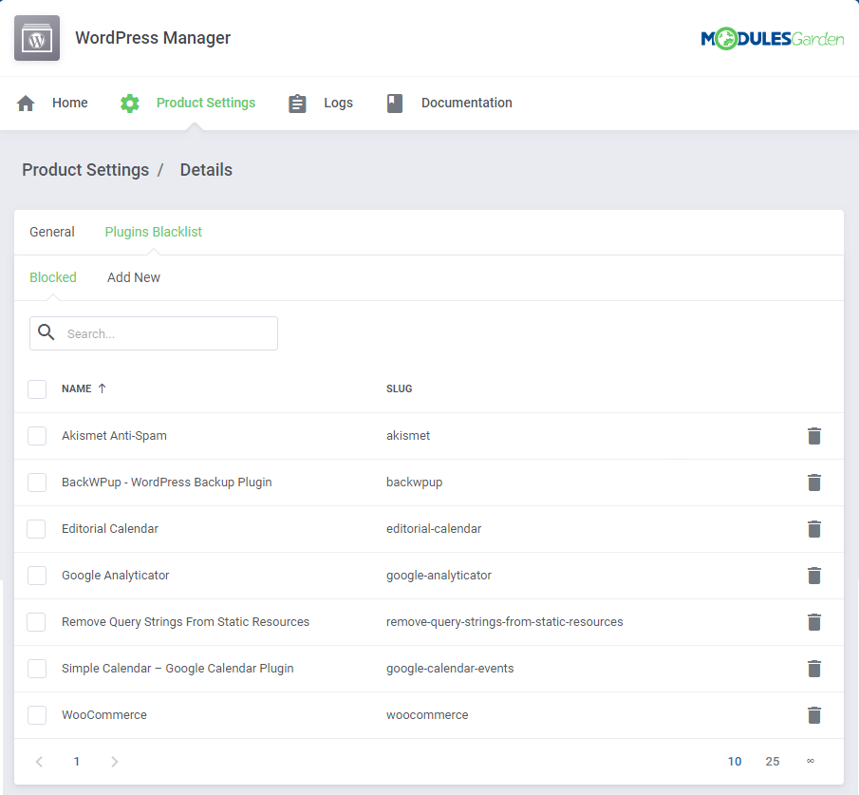The image size is (859, 795).
Task: Click Simple Calendar – Google Calendar Plugin
Action: click(x=177, y=669)
